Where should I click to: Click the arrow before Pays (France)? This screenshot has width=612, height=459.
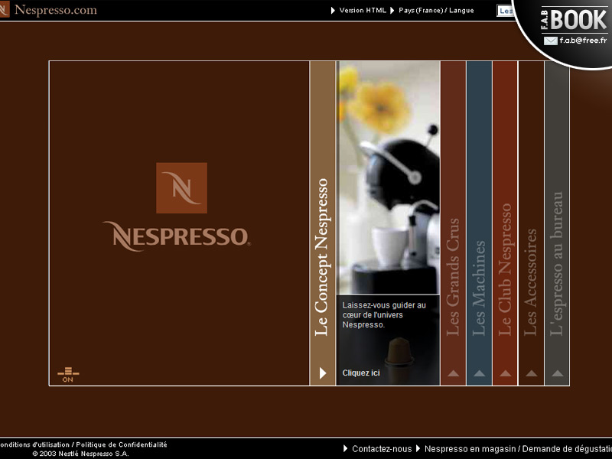[392, 11]
